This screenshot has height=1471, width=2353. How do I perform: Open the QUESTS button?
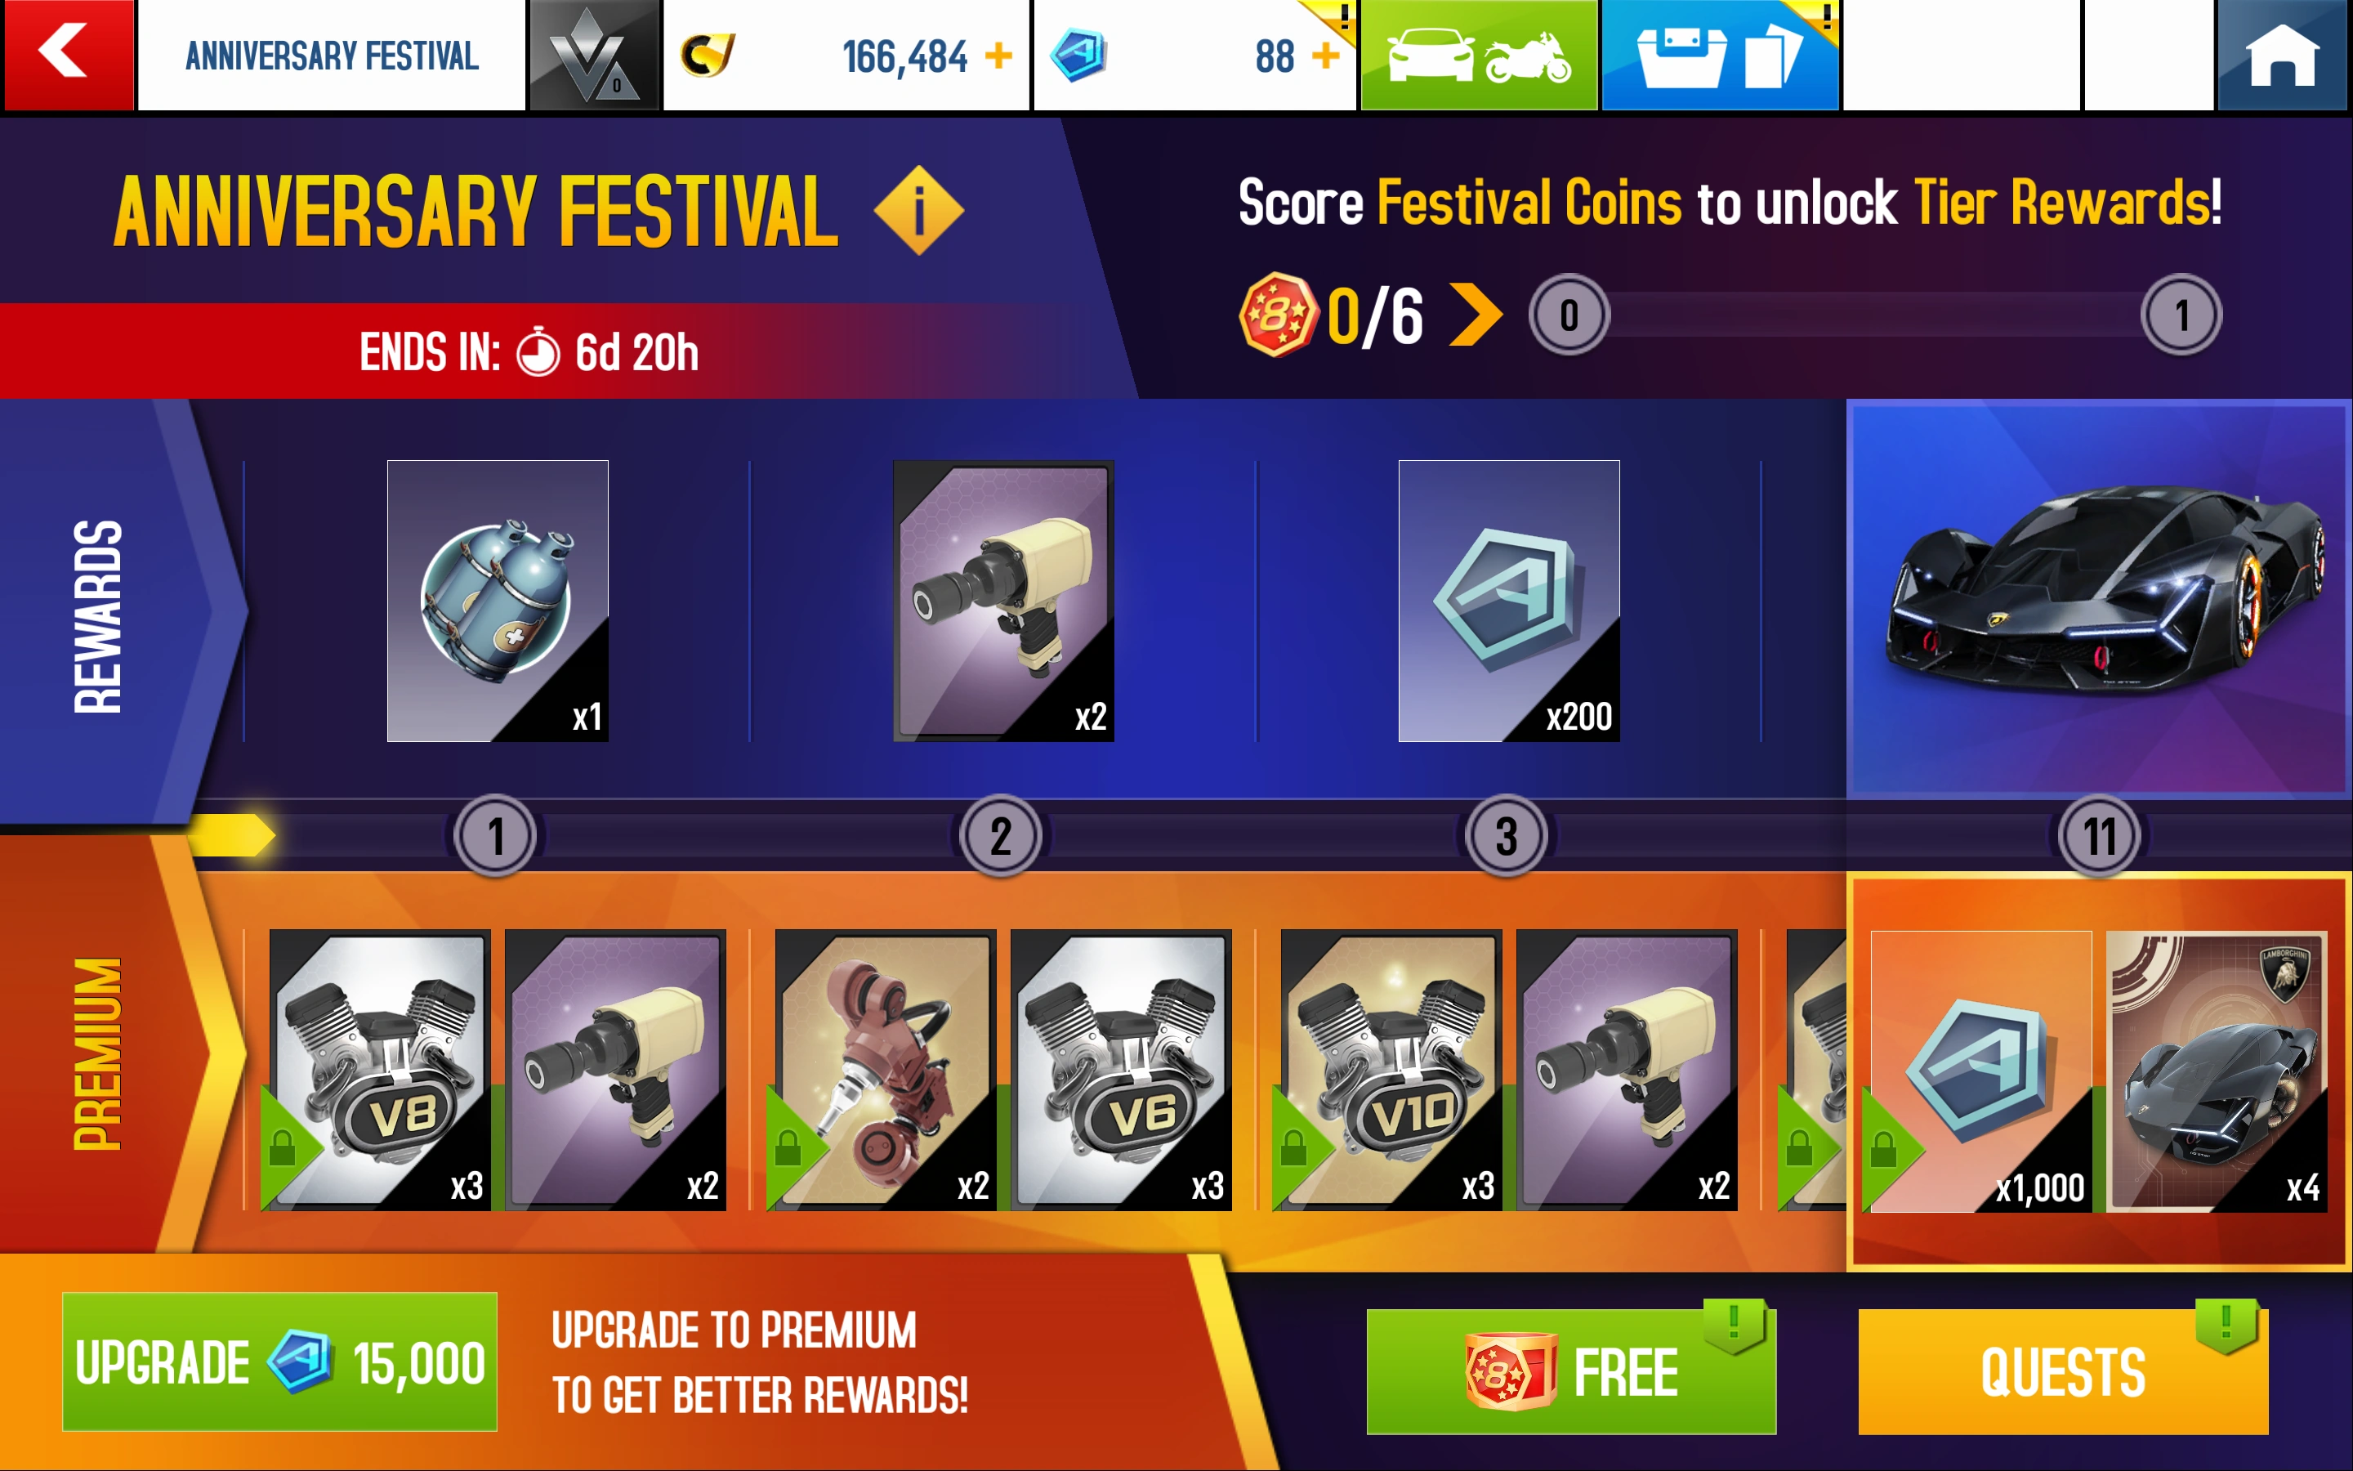point(2062,1370)
